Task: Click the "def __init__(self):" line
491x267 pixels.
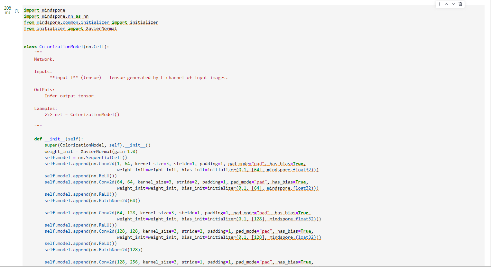Action: click(x=59, y=139)
